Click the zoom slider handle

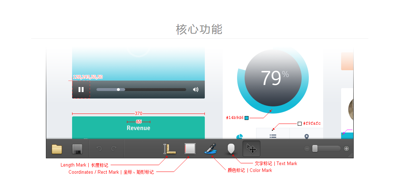coord(315,148)
